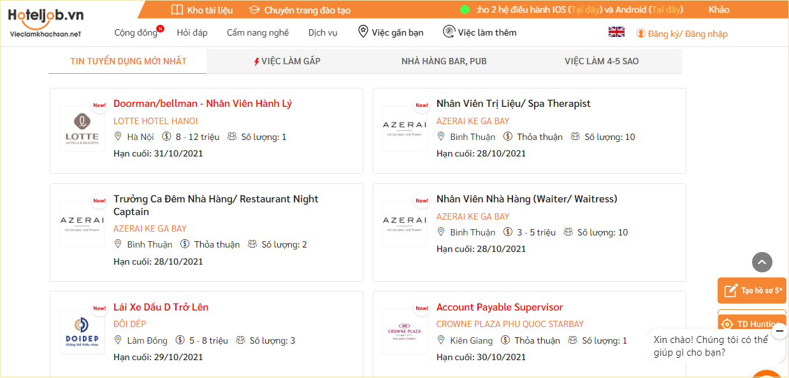Open job Lái Xe Dấu D Trở Lên
Screen dimensions: 789x378
coord(161,307)
